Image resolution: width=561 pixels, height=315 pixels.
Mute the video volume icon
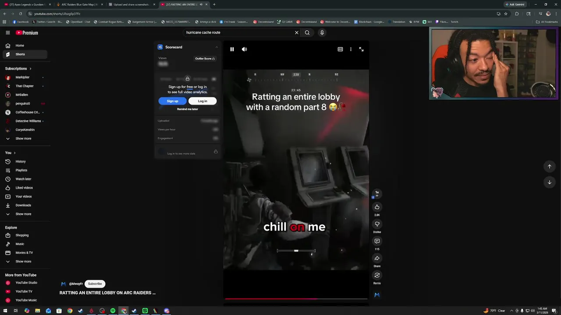pyautogui.click(x=244, y=49)
